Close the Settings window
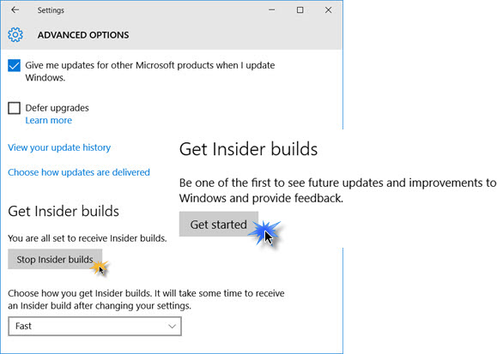 click(x=328, y=10)
